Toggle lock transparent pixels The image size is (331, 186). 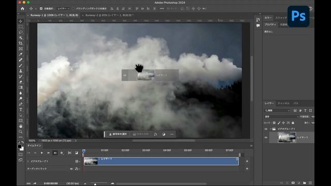[x=274, y=123]
